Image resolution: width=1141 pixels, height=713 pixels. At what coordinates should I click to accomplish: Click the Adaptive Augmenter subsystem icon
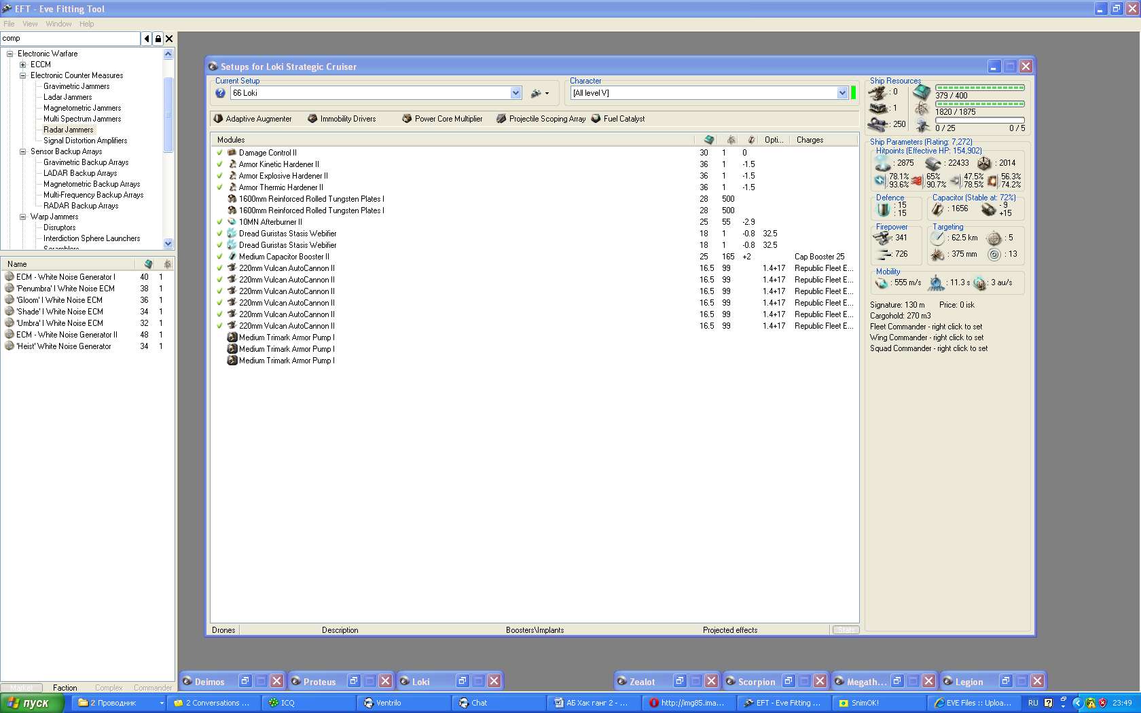click(x=218, y=118)
